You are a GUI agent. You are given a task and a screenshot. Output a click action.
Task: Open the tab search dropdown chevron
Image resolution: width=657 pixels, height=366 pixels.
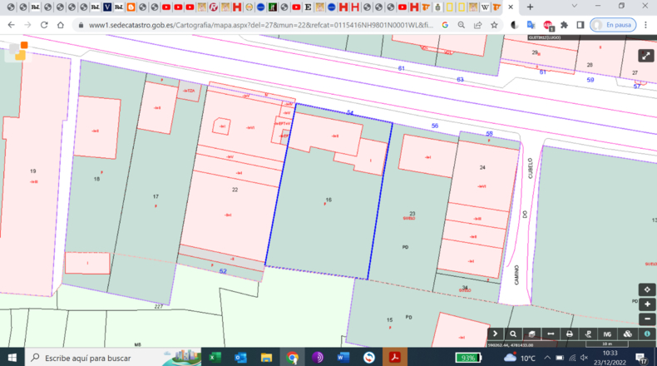click(x=575, y=7)
